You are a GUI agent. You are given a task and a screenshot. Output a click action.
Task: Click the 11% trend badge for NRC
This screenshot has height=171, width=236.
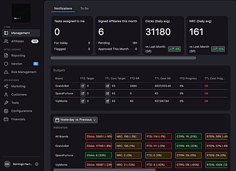click(218, 49)
